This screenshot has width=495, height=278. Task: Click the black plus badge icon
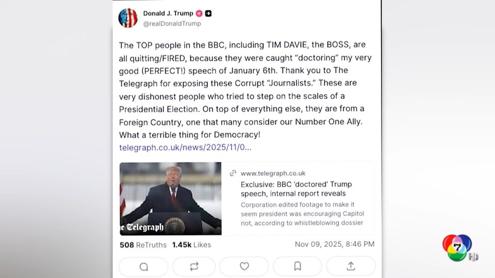point(208,13)
